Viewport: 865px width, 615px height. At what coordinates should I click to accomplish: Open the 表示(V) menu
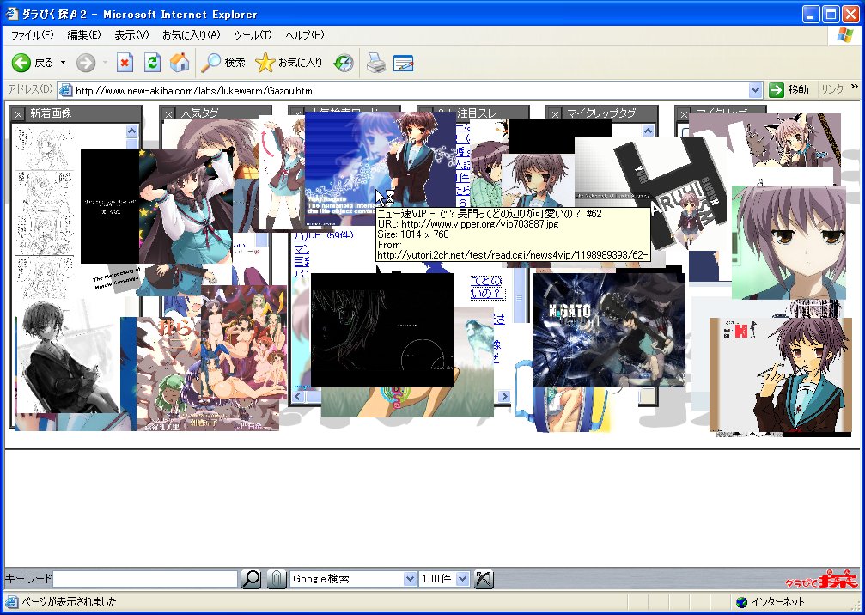pos(131,35)
